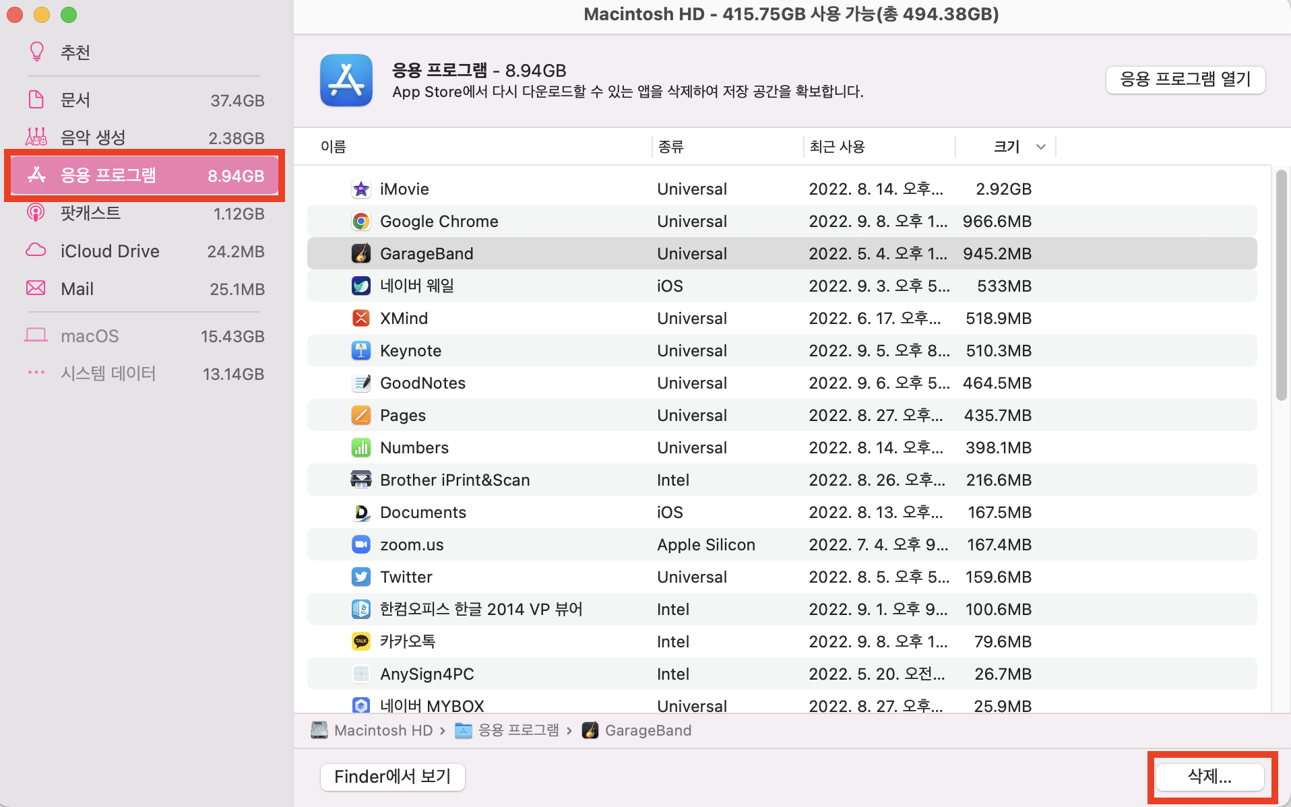Click 398.1MB size of Numbers
This screenshot has width=1291, height=807.
click(x=999, y=448)
